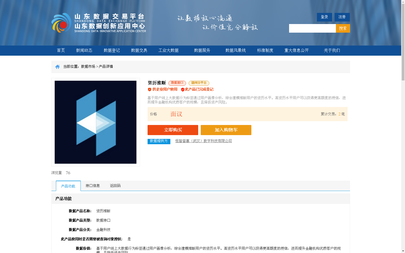Switch to the 接口信息 tab
Image resolution: width=405 pixels, height=253 pixels.
(93, 186)
